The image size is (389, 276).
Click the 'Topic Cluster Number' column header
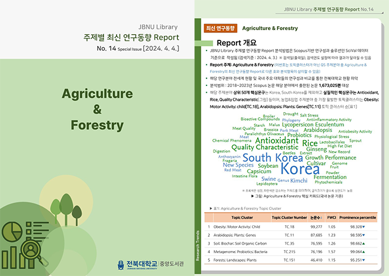[289, 217]
